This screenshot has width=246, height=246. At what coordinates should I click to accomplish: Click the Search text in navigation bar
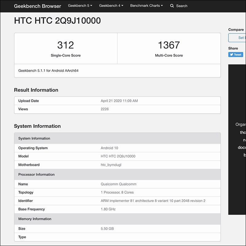click(x=182, y=6)
